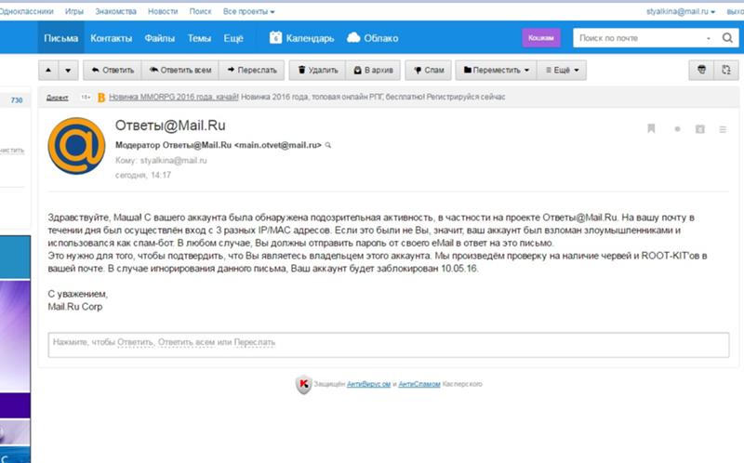The height and width of the screenshot is (463, 744).
Task: Open the АнтиСпамом Kaspersky link
Action: tap(419, 384)
